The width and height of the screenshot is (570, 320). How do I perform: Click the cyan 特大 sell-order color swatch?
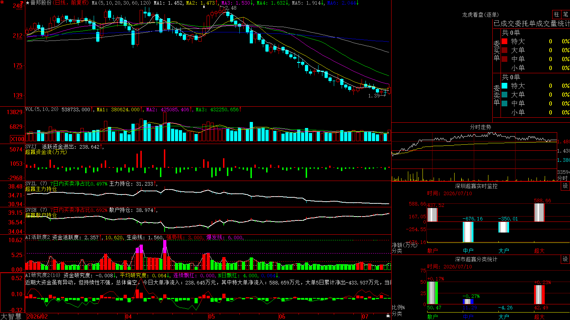tap(504, 86)
